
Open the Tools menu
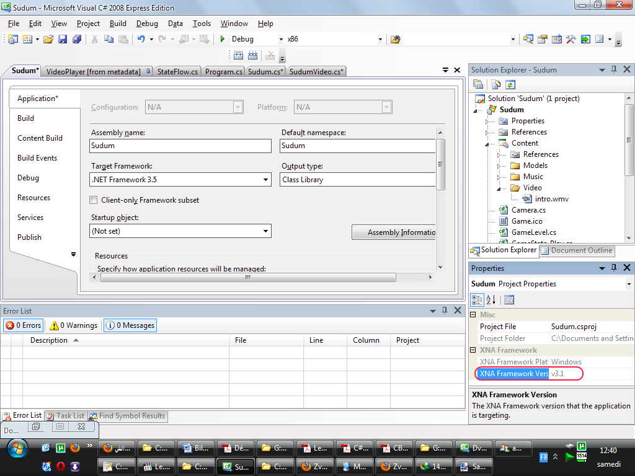(202, 24)
